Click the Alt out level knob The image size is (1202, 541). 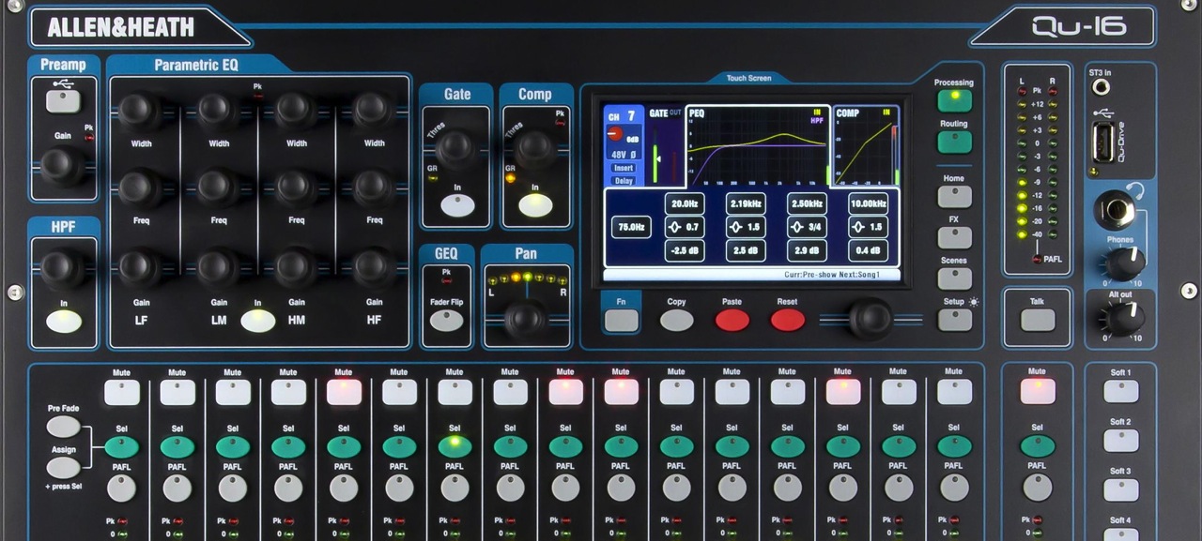(1124, 319)
